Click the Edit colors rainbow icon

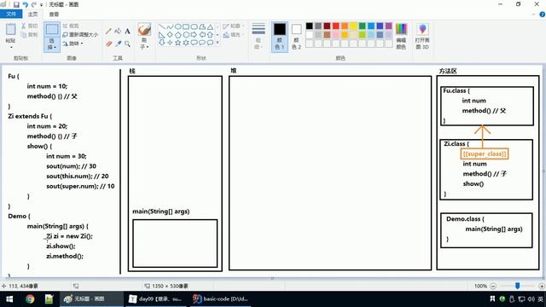tap(401, 29)
